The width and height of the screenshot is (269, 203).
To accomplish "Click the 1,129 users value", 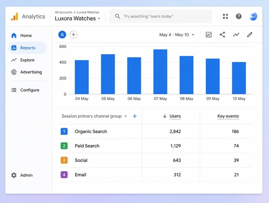I will [175, 146].
